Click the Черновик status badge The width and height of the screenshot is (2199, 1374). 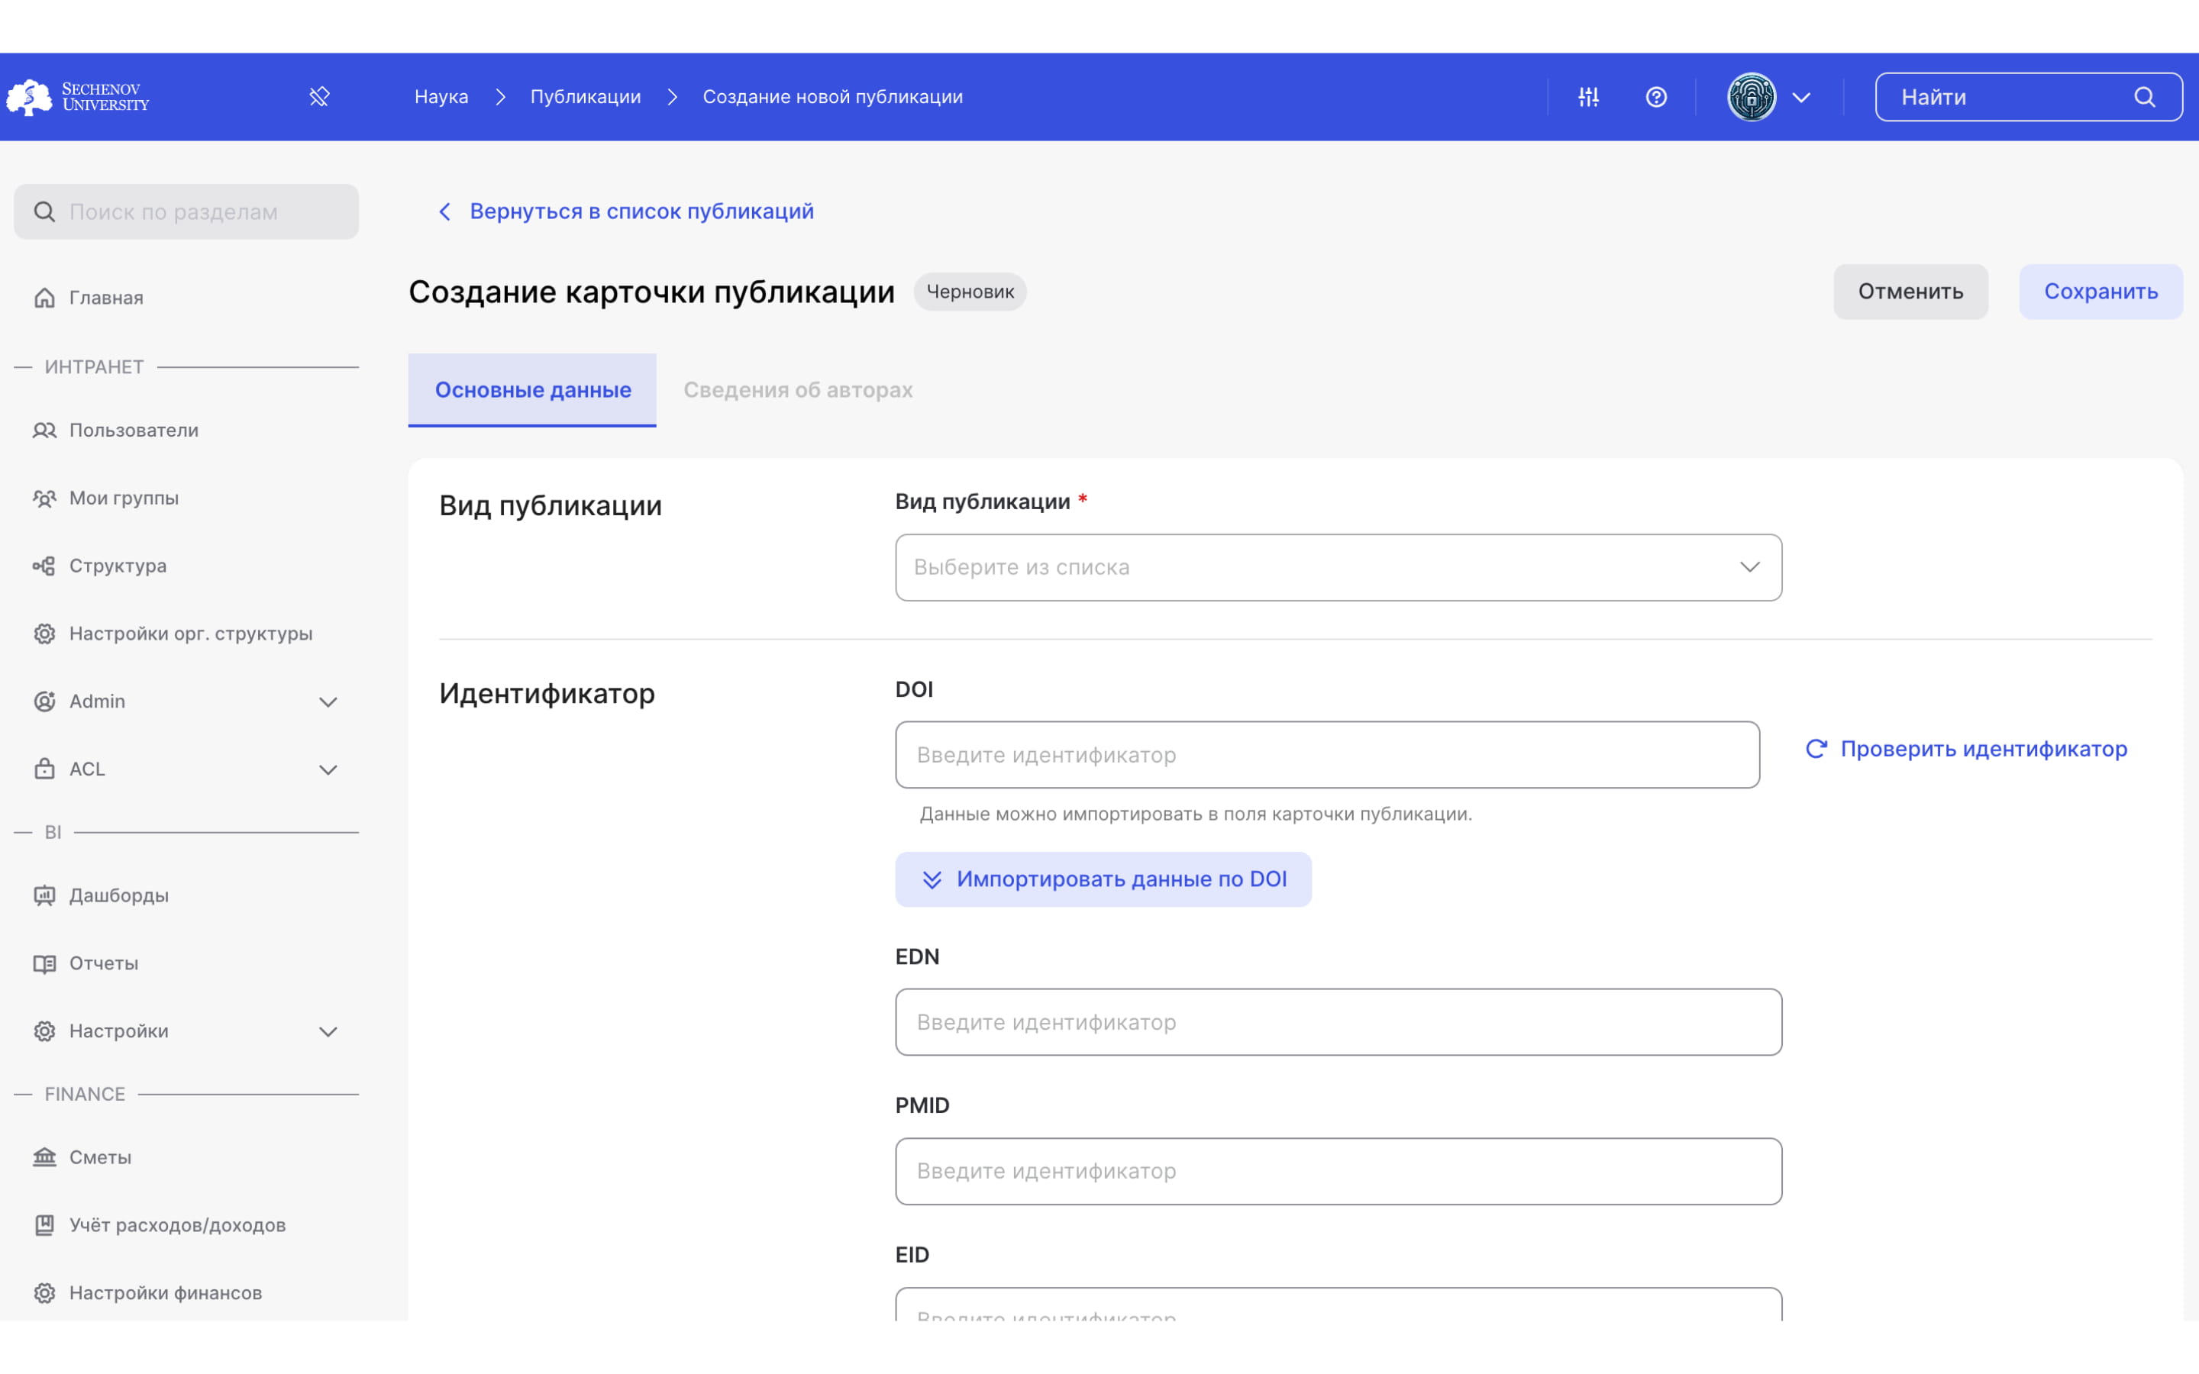click(970, 292)
